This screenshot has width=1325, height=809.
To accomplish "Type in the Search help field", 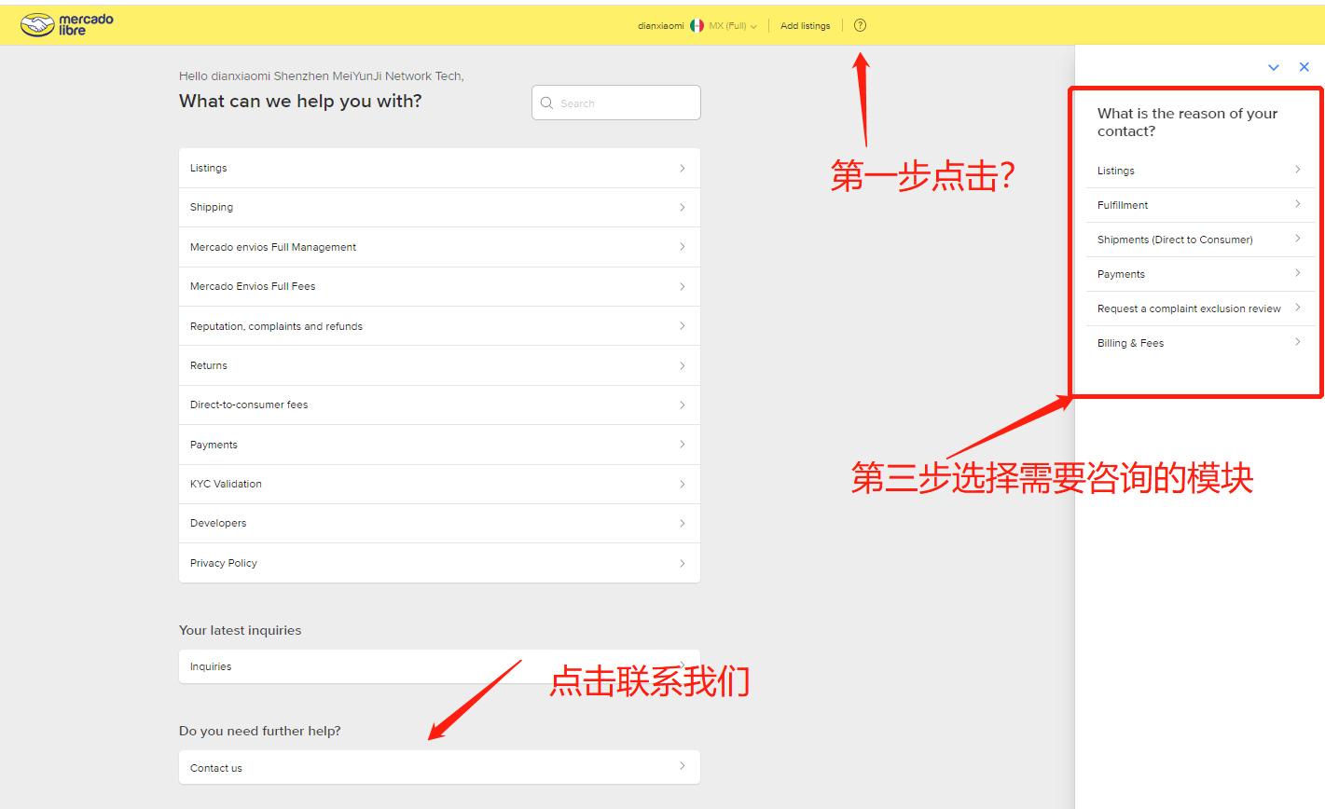I will click(625, 103).
